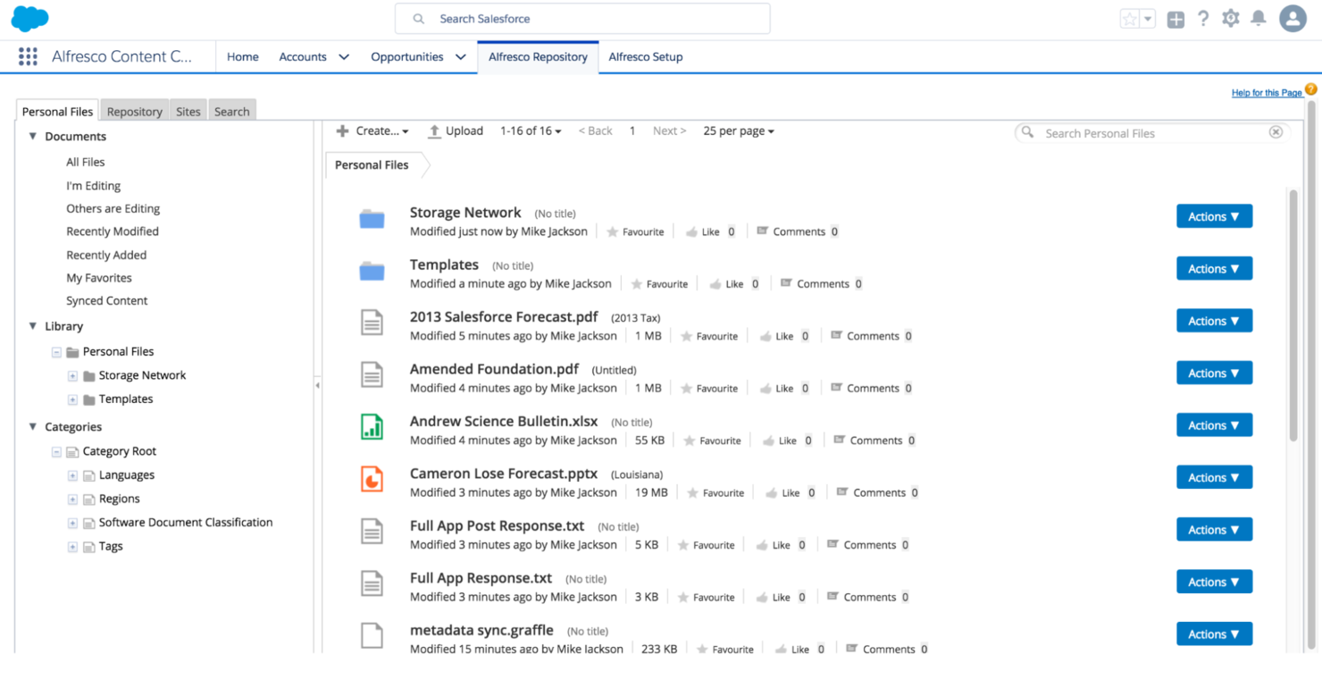Click the file list vertical scrollbar
Image resolution: width=1322 pixels, height=680 pixels.
[x=1293, y=315]
